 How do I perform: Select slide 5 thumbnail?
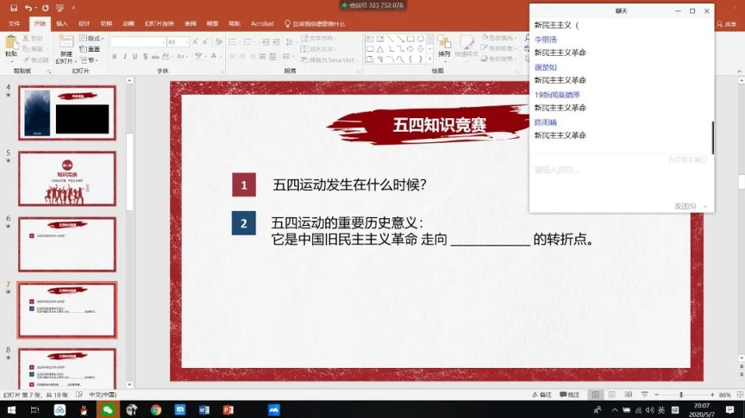[x=67, y=178]
